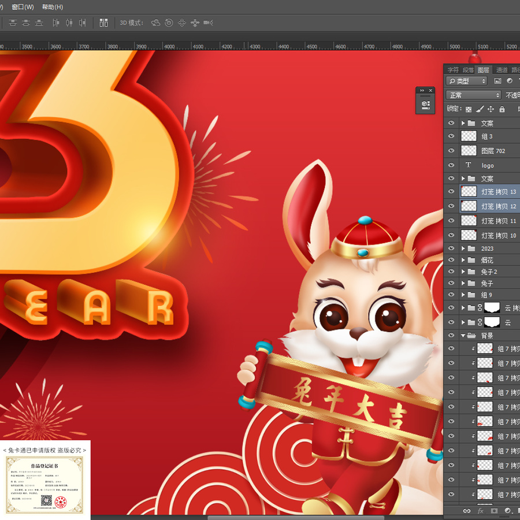This screenshot has width=520, height=520.
Task: Collapse the 背景 group
Action: point(463,336)
